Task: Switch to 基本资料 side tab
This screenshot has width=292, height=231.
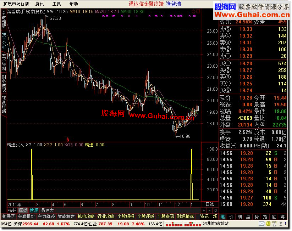Action: point(4,62)
